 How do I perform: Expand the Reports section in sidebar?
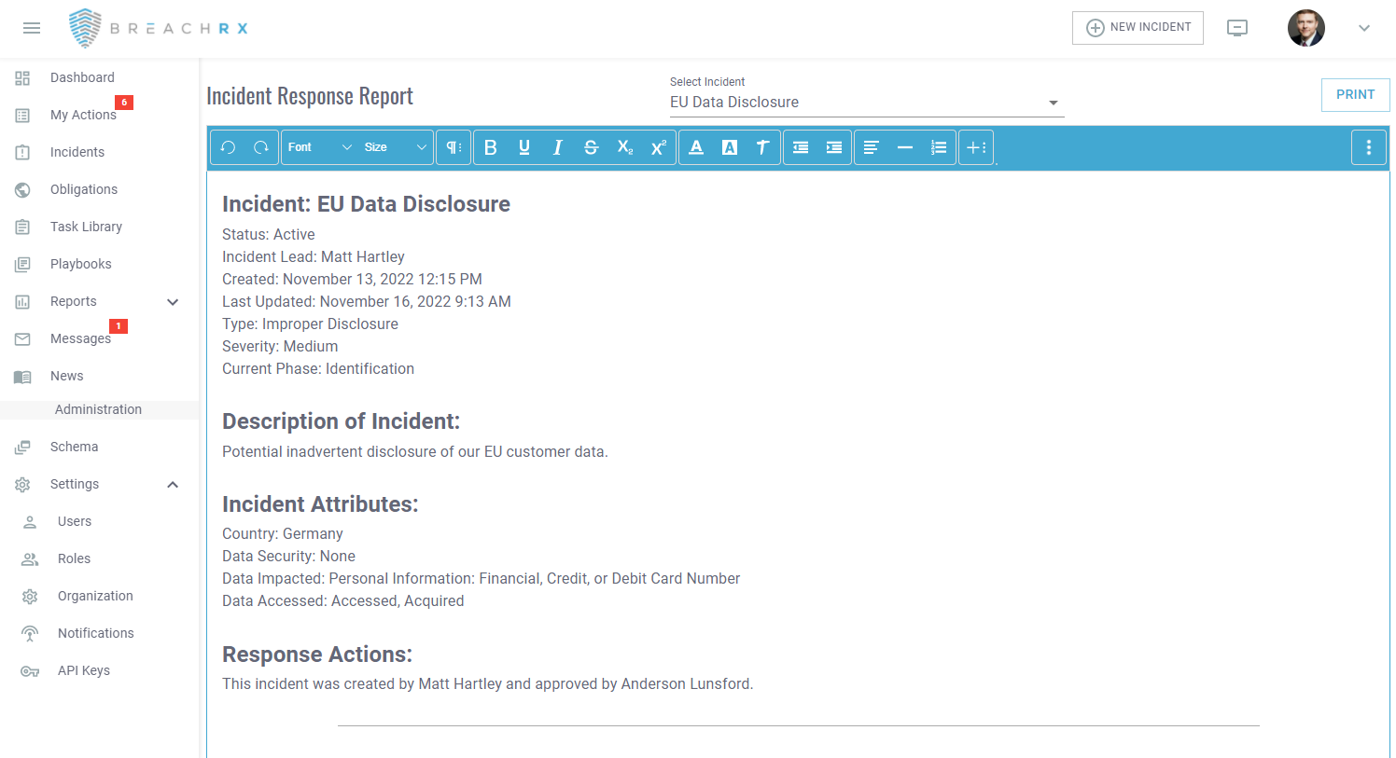tap(172, 301)
